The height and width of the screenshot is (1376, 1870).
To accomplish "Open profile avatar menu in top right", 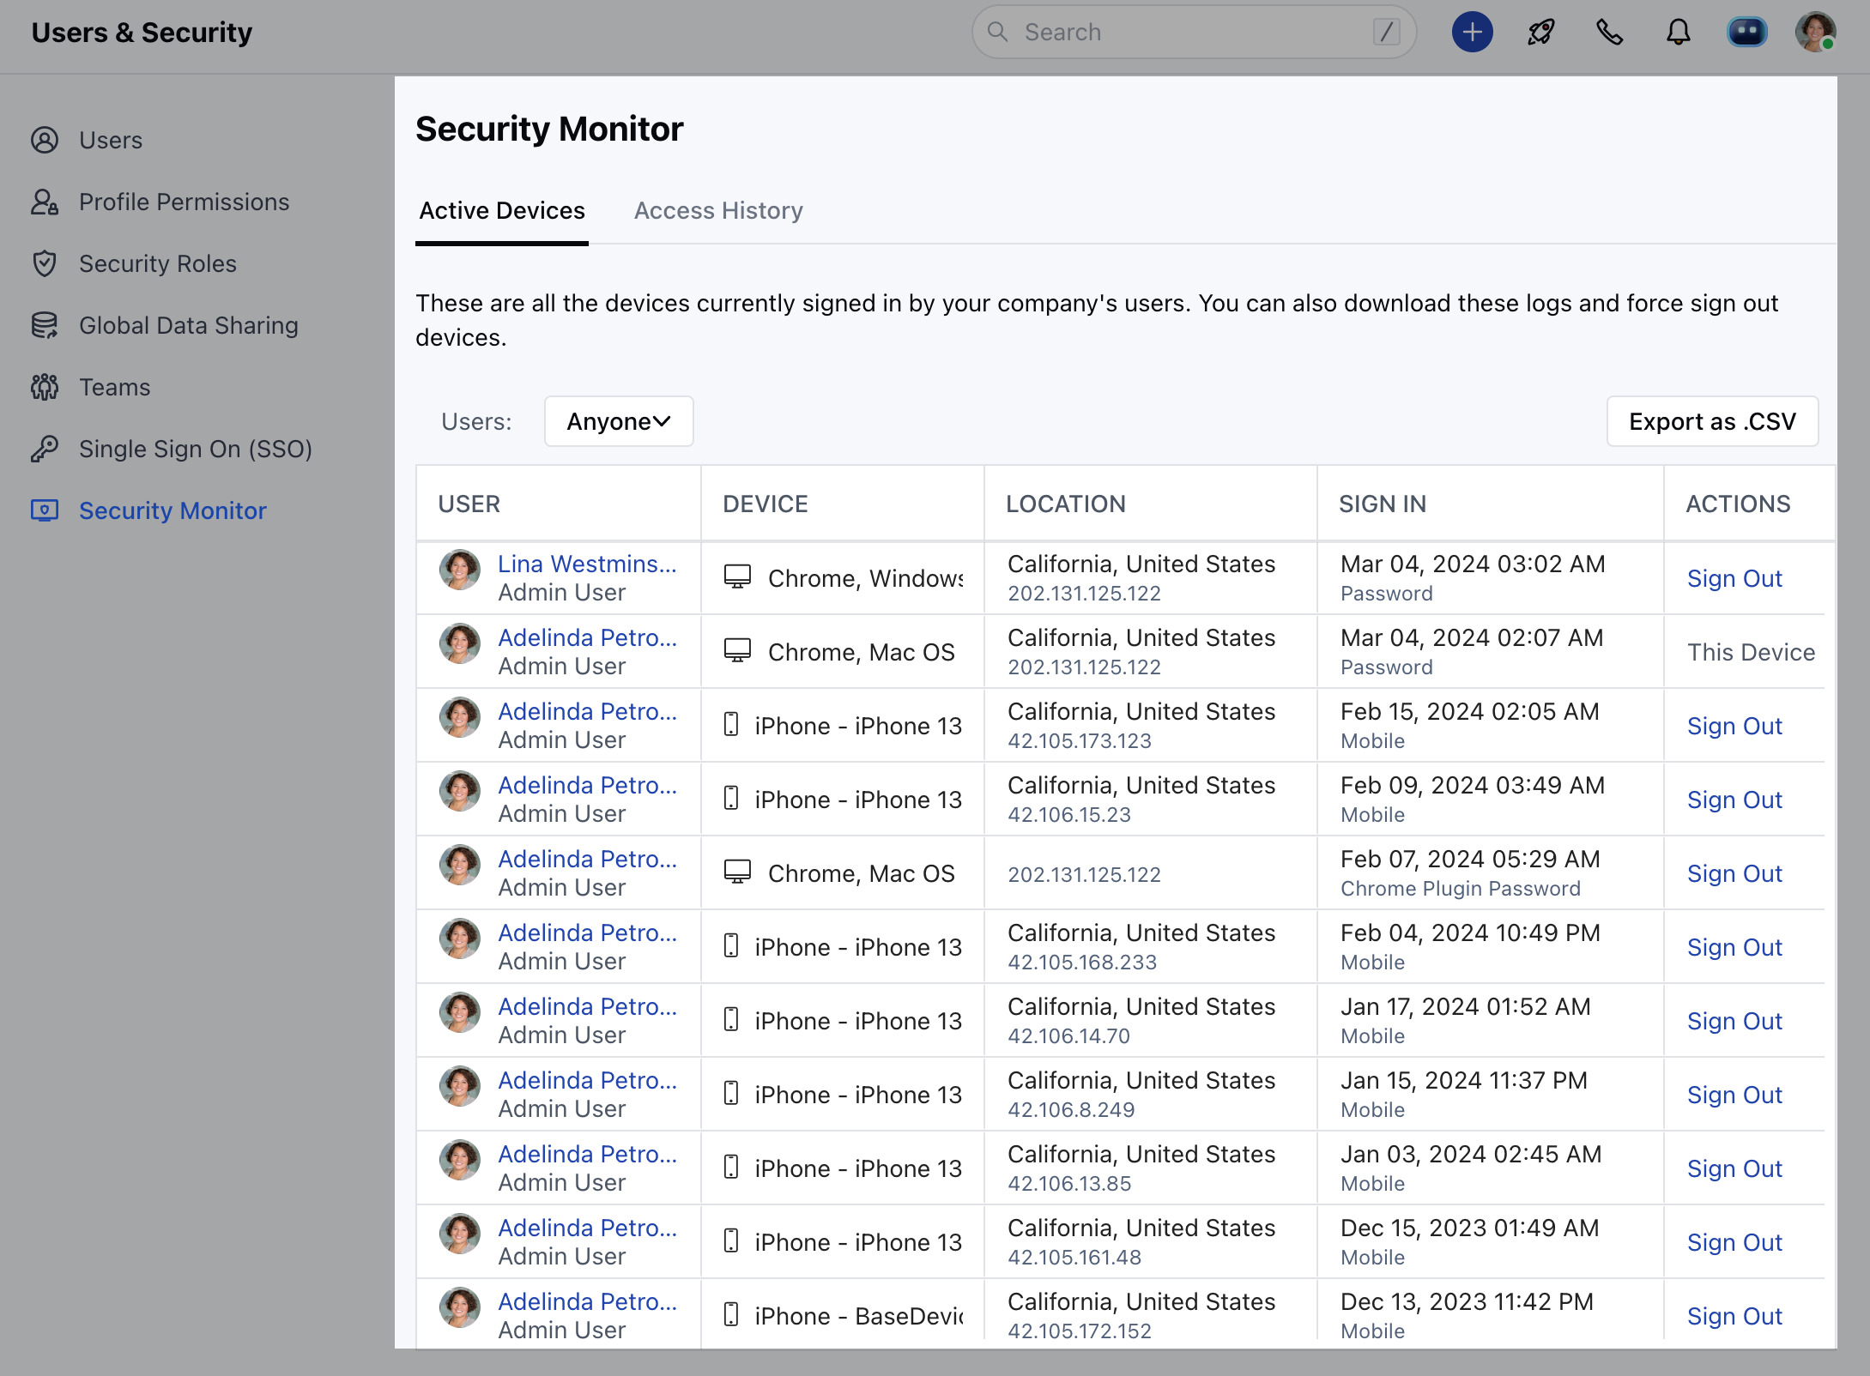I will click(1815, 33).
